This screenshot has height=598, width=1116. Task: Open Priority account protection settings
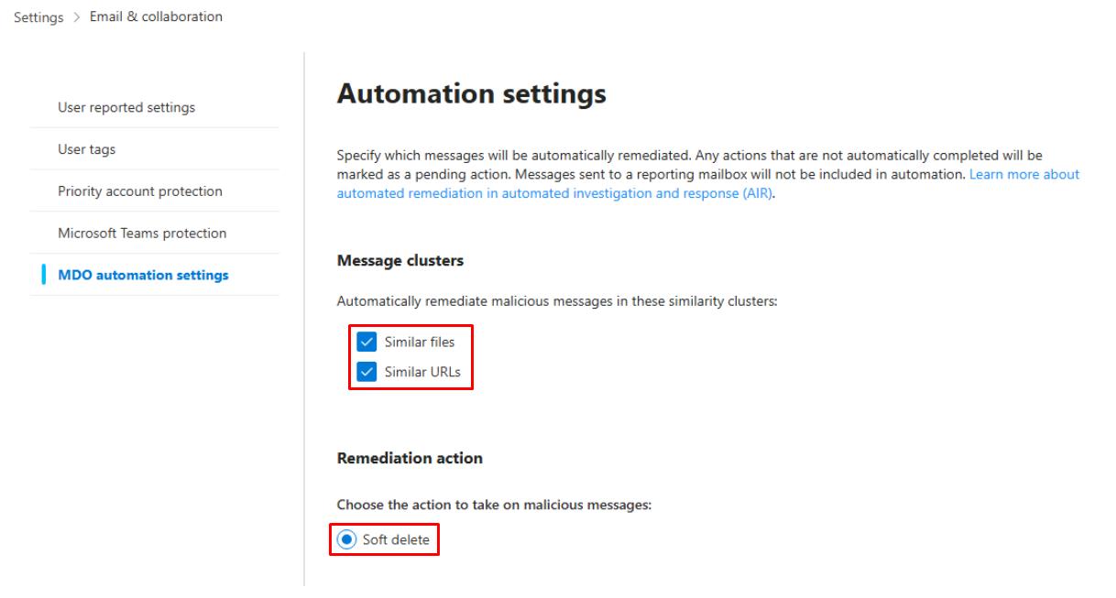tap(140, 191)
